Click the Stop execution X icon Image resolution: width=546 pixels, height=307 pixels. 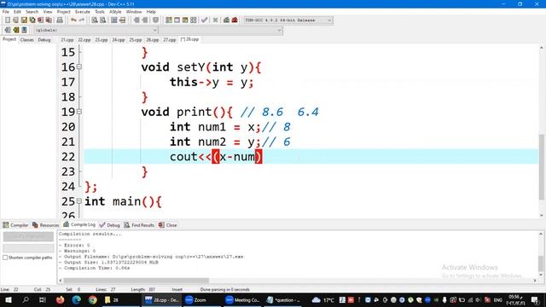215,20
